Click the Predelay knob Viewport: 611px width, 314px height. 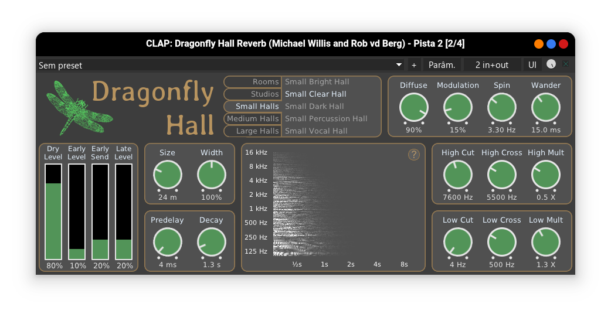(167, 242)
